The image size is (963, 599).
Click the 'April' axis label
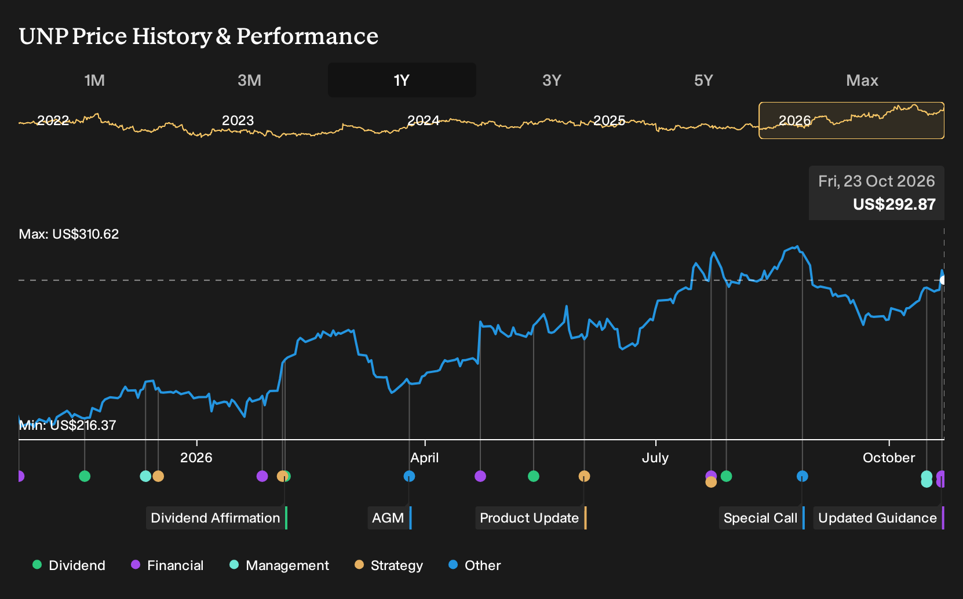[x=425, y=458]
